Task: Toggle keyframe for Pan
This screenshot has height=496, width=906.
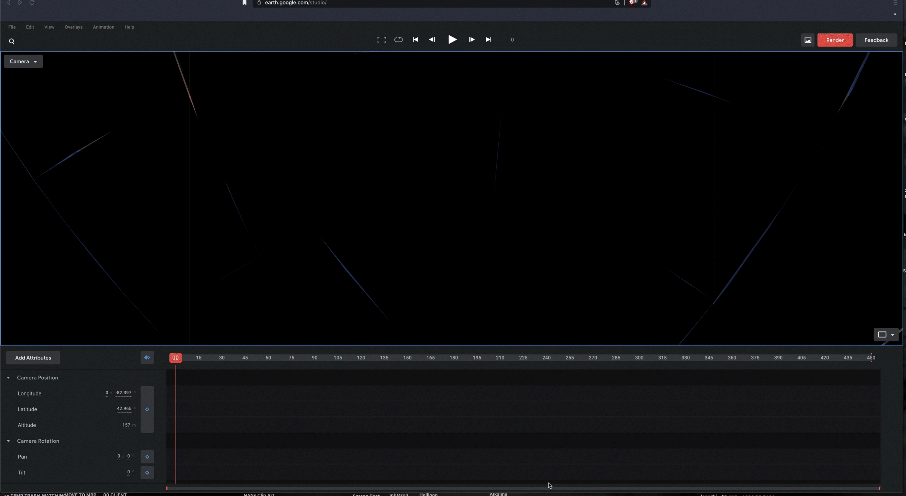Action: (x=147, y=457)
